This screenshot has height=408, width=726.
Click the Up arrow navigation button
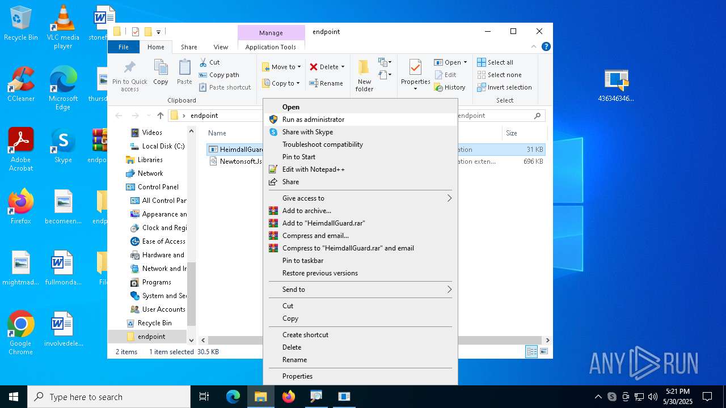click(x=161, y=116)
